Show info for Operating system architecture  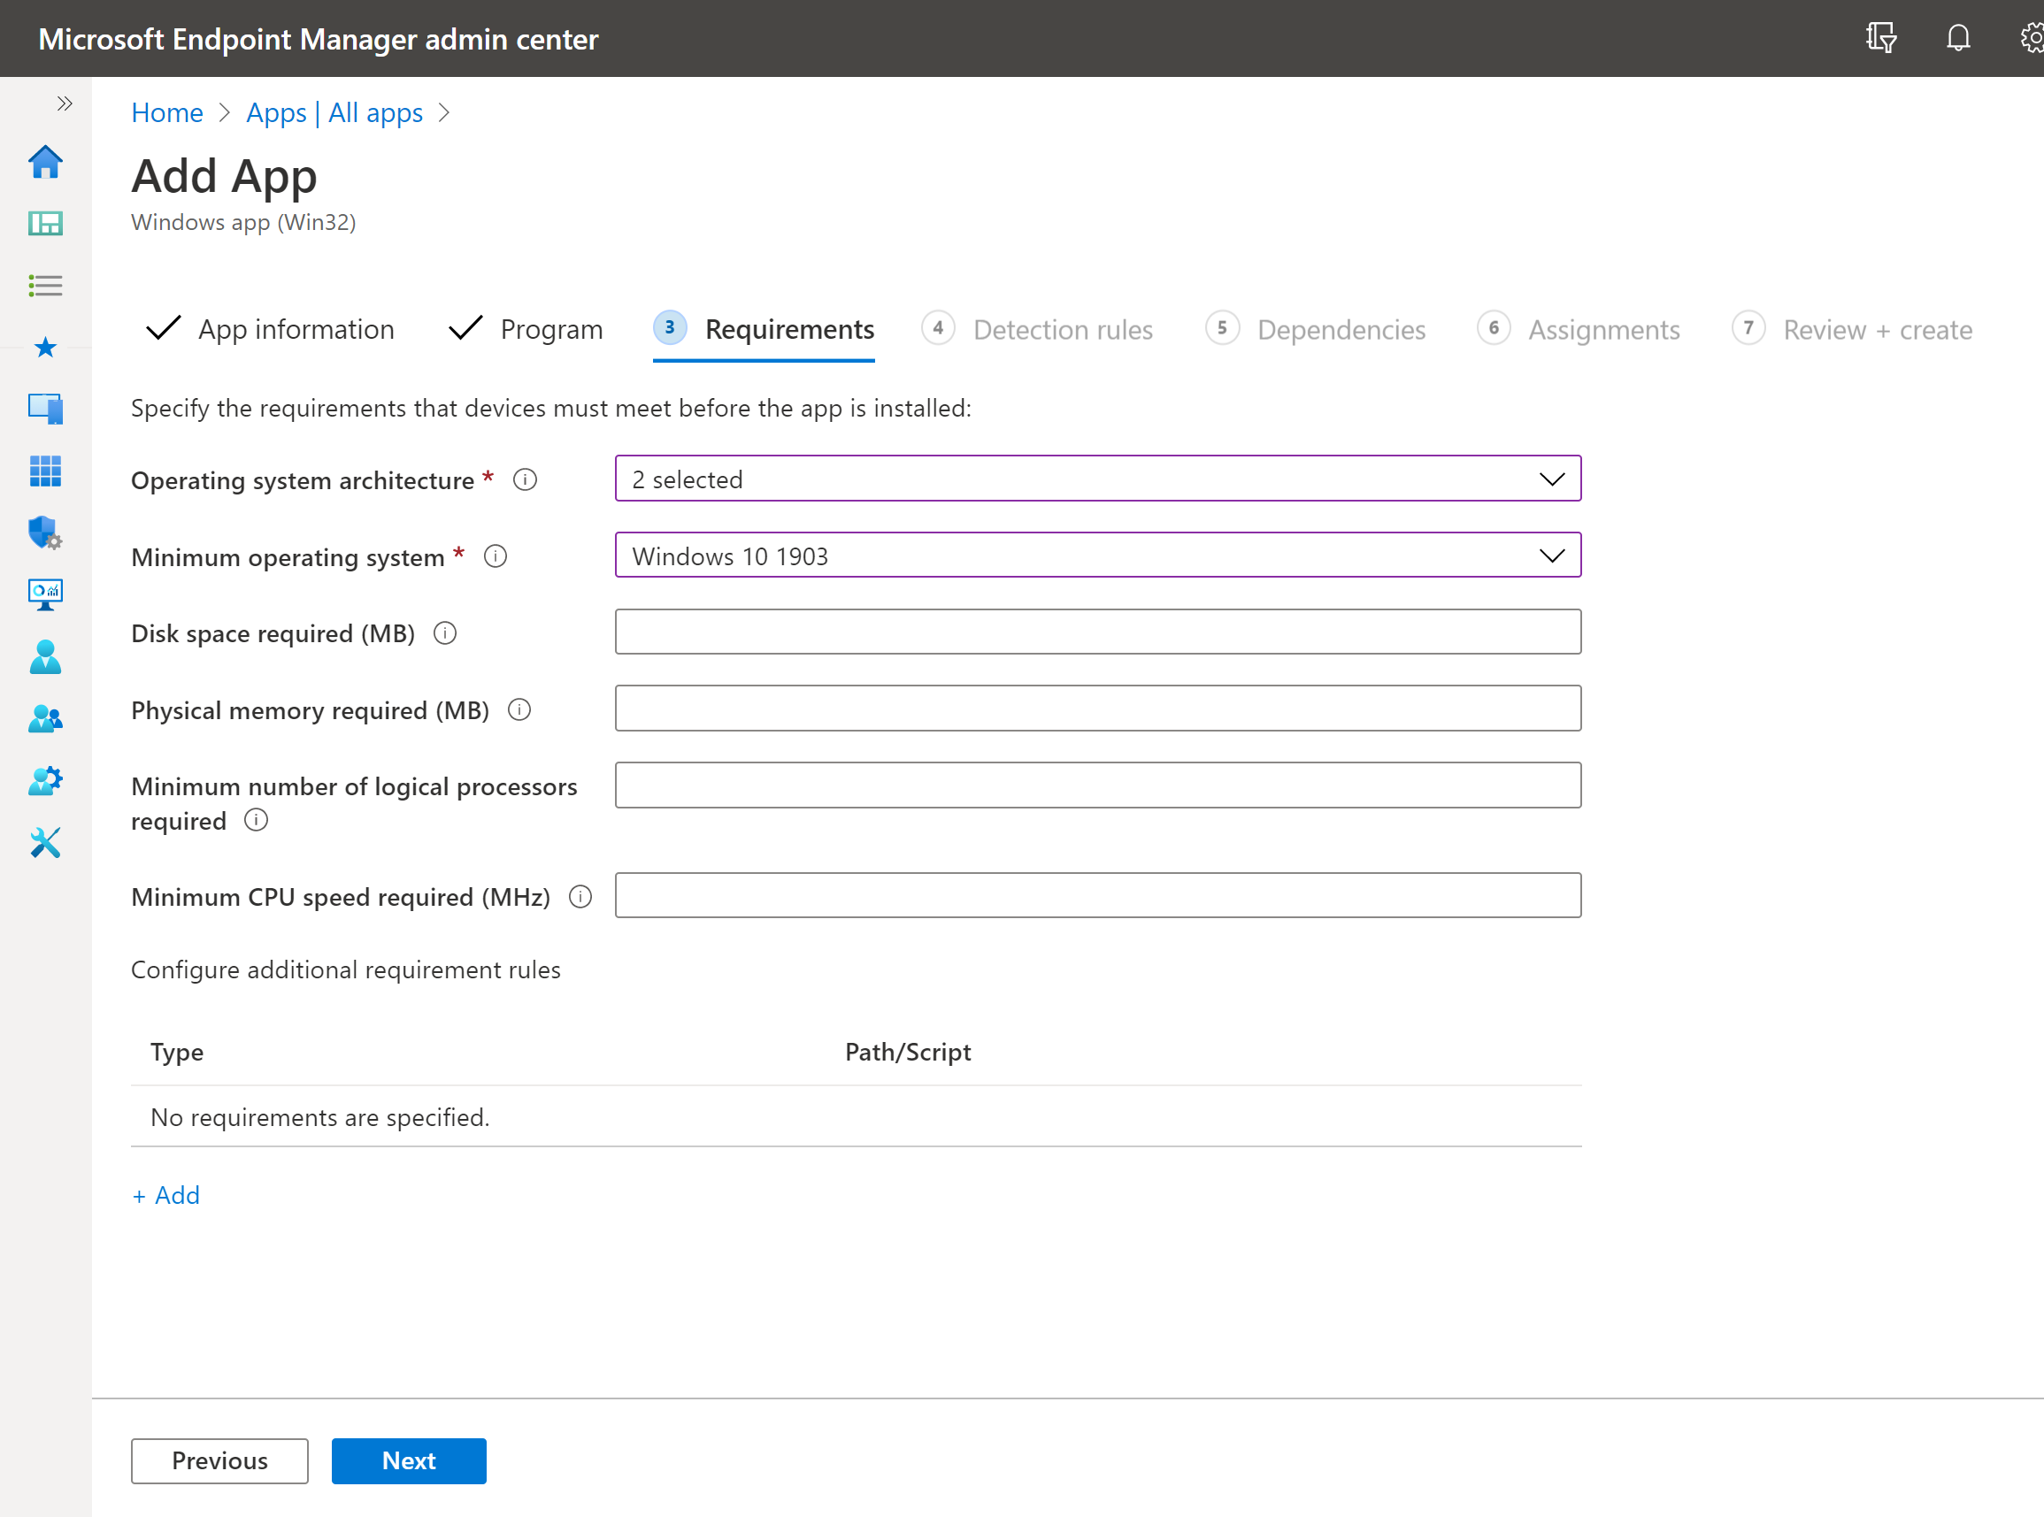coord(525,479)
